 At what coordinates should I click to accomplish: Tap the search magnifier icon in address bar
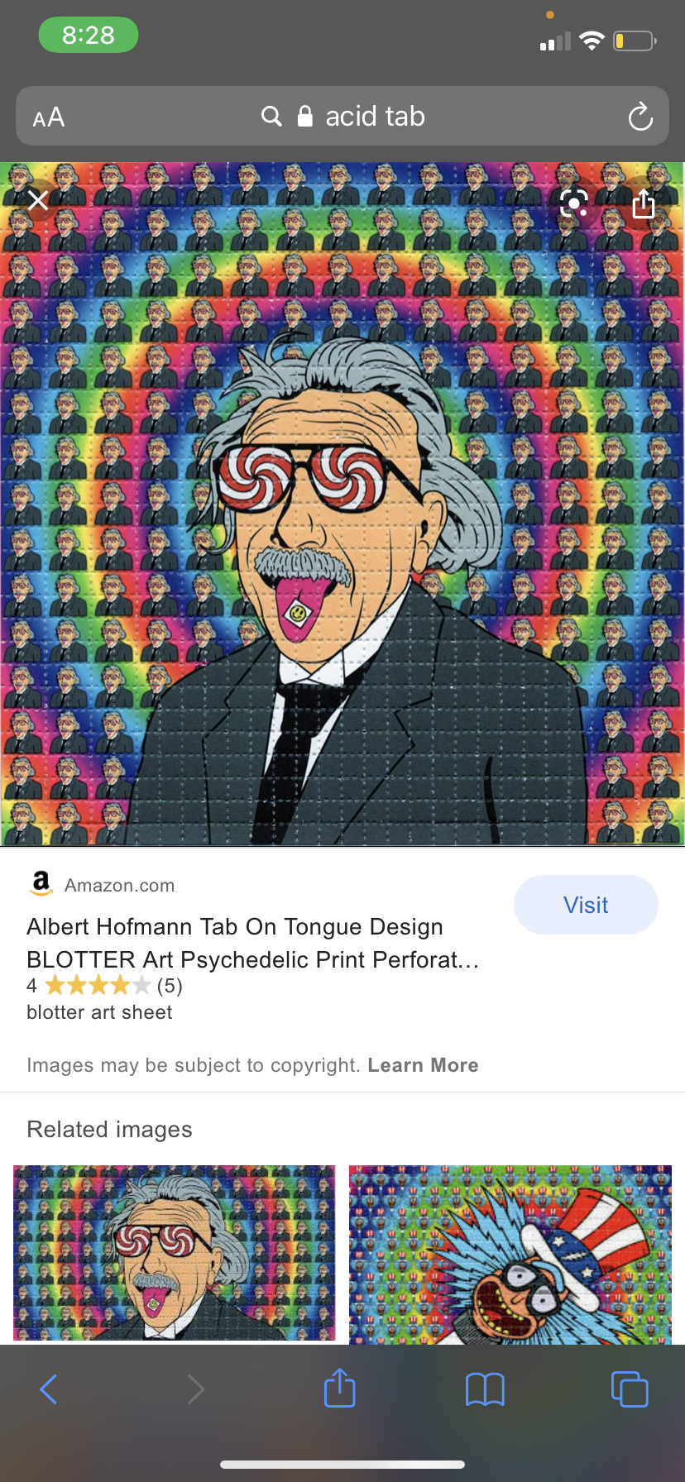tap(271, 117)
